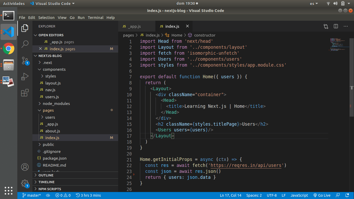
Task: Click the master branch status button
Action: point(32,195)
